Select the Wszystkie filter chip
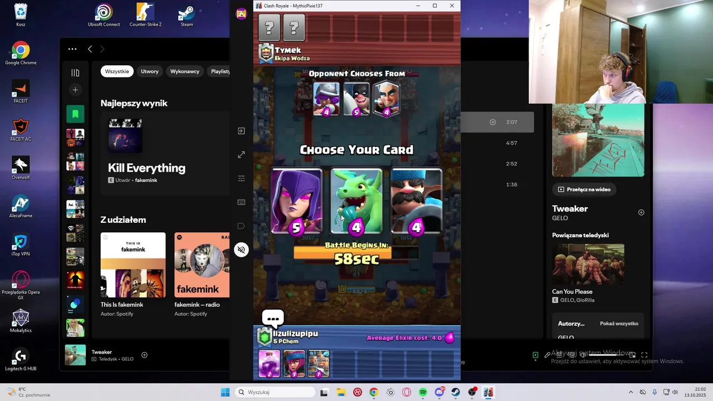The image size is (713, 401). [117, 71]
